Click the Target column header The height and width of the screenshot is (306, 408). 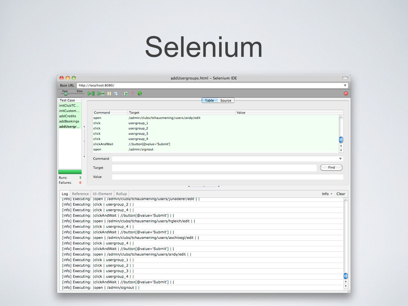pyautogui.click(x=181, y=113)
